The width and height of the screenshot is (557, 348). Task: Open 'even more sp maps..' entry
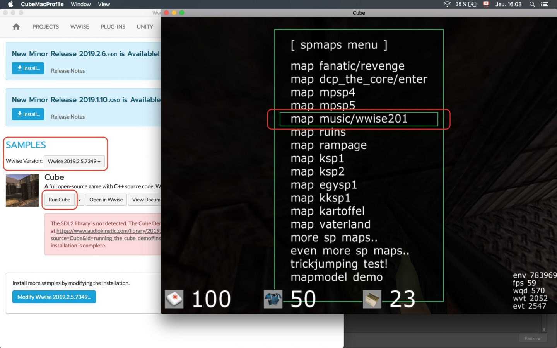pyautogui.click(x=350, y=251)
